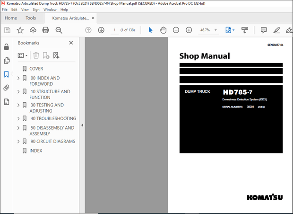Click the scrolling mode keyboard icon
The image size is (293, 214).
pos(245,30)
